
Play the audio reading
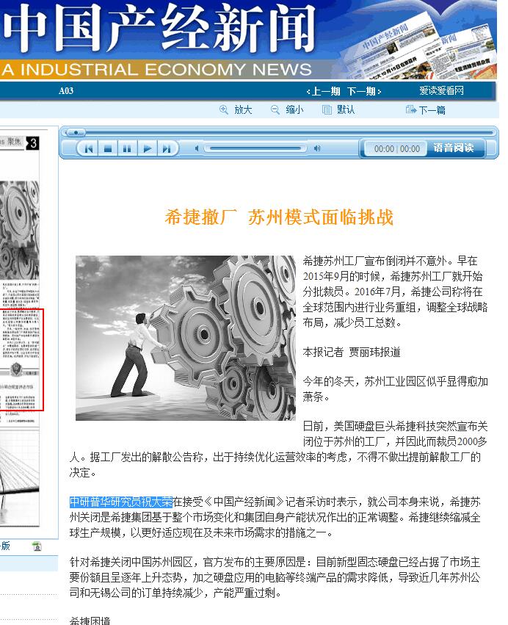click(147, 148)
